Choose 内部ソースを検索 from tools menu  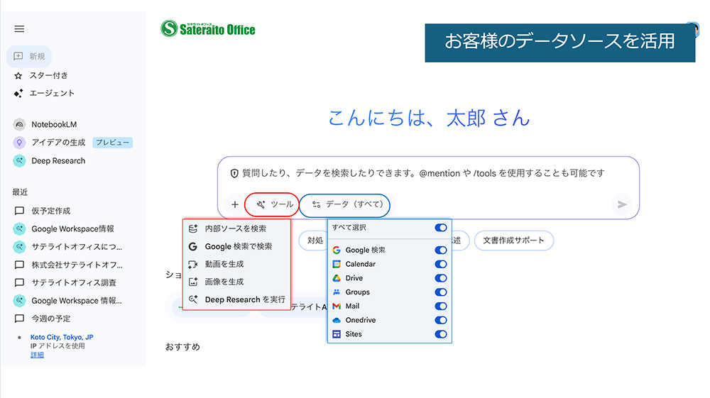pos(235,229)
